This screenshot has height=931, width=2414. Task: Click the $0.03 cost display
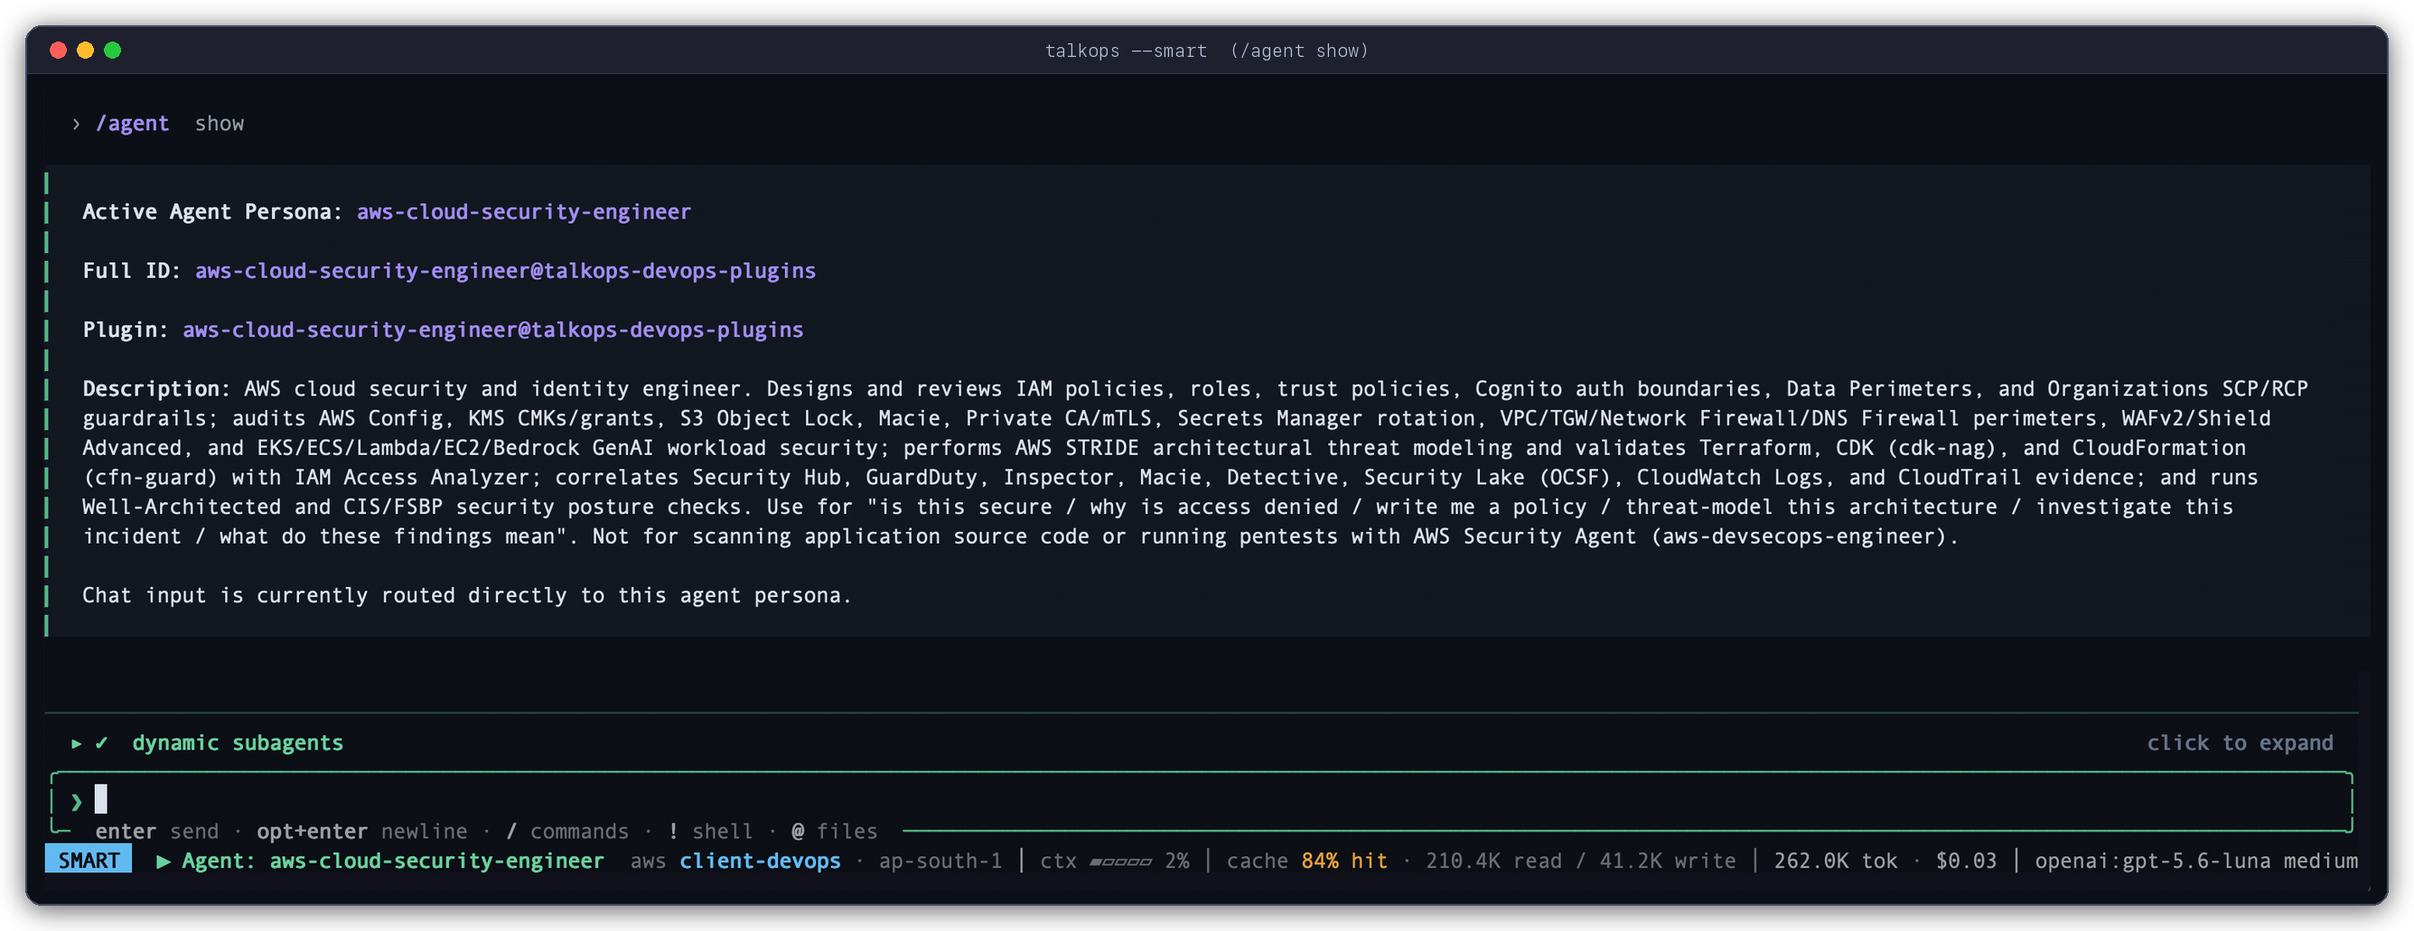pos(1966,861)
